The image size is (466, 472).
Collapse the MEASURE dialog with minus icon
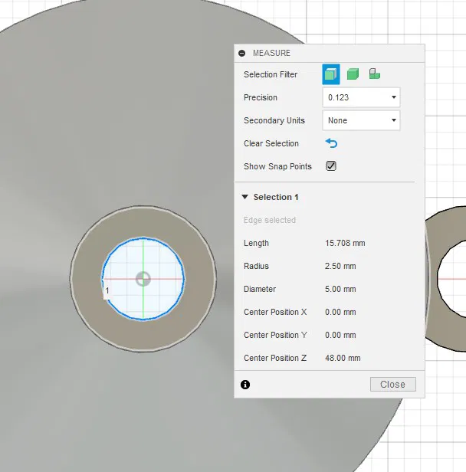[241, 54]
